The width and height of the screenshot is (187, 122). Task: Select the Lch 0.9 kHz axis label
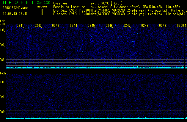pos(2,45)
